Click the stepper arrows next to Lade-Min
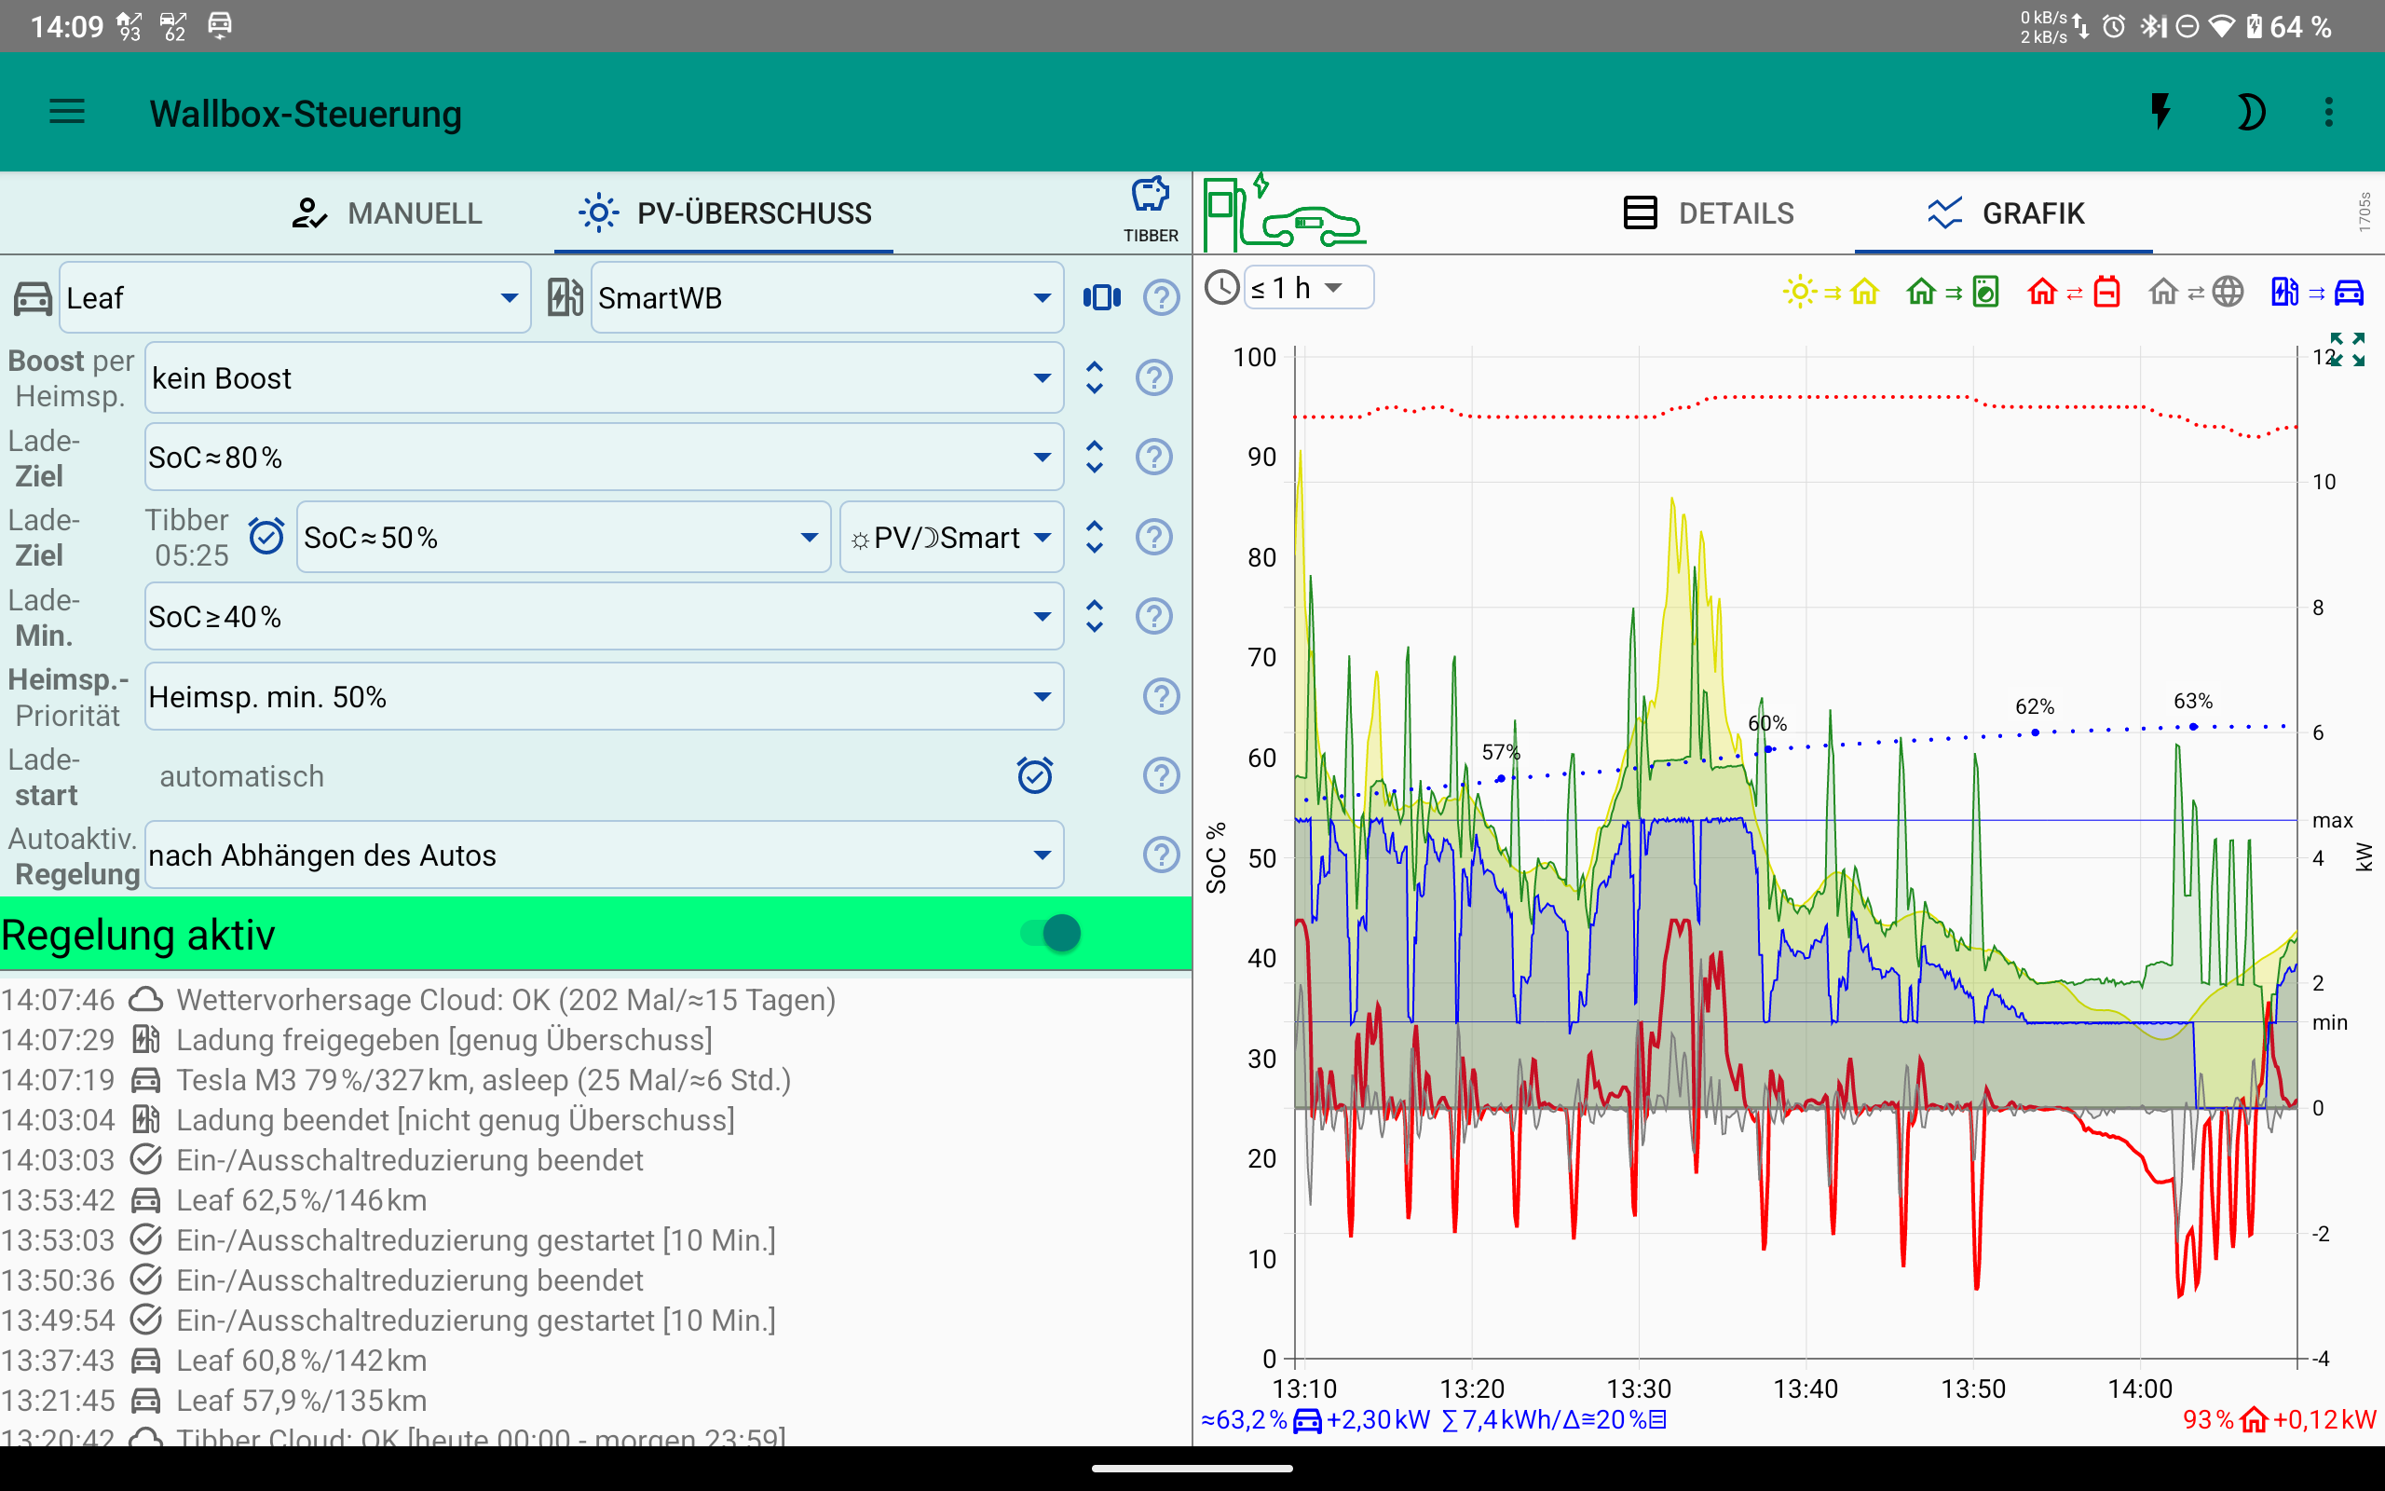2385x1491 pixels. tap(1094, 615)
